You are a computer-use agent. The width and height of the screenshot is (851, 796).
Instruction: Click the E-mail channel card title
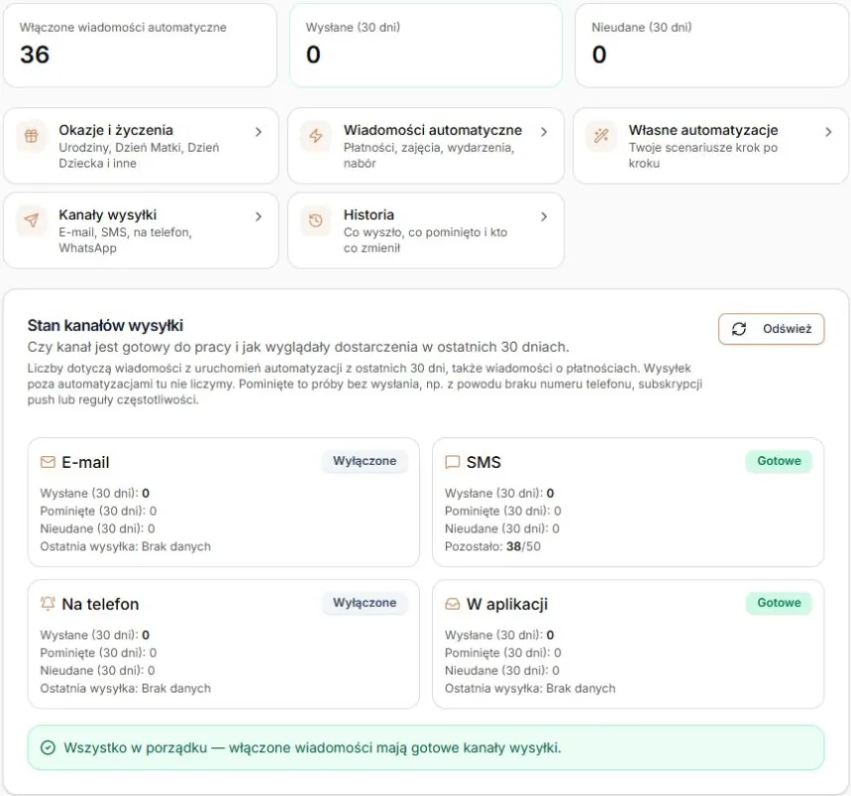(85, 462)
